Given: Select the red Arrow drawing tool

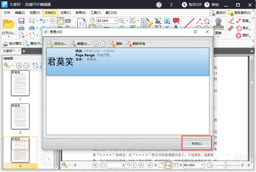Looking at the screenshot, I should pyautogui.click(x=198, y=21).
